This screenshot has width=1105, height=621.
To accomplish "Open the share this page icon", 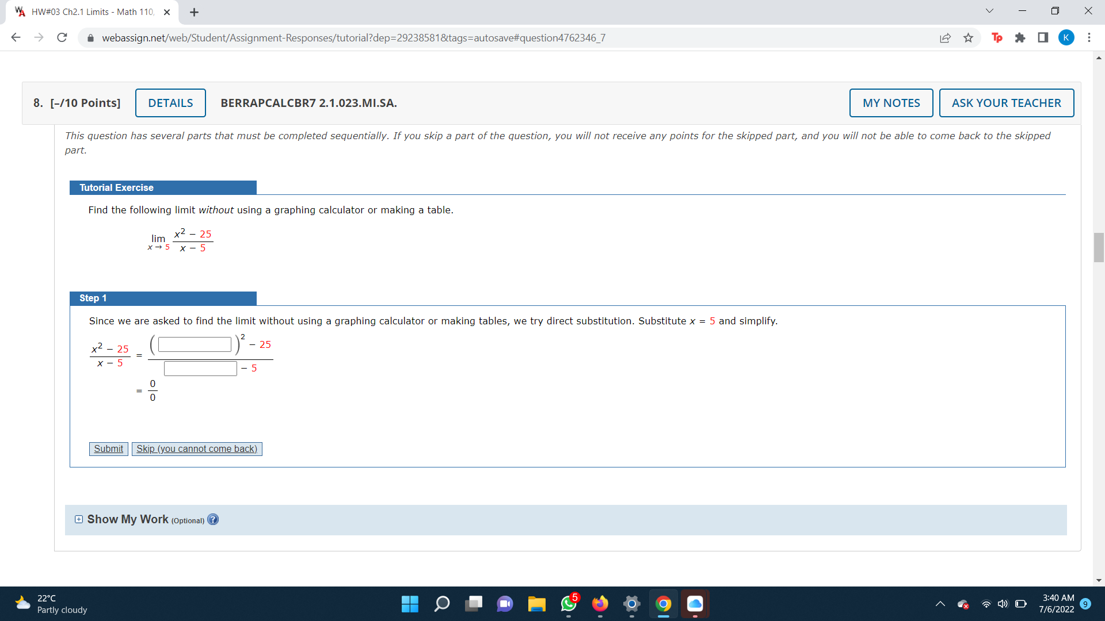I will click(945, 38).
